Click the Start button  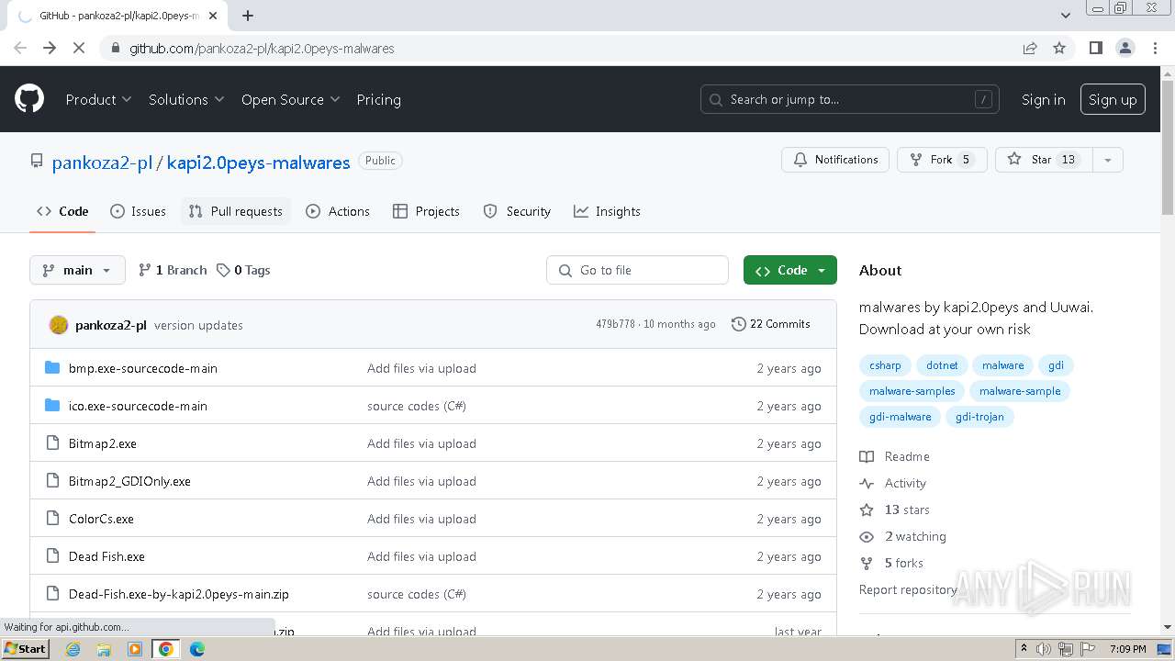tap(26, 649)
